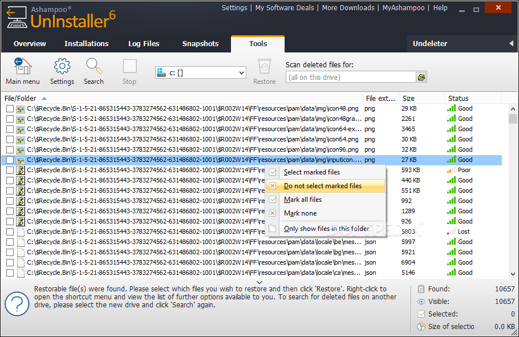
Task: Check the box for inputicon... row
Action: (10, 160)
